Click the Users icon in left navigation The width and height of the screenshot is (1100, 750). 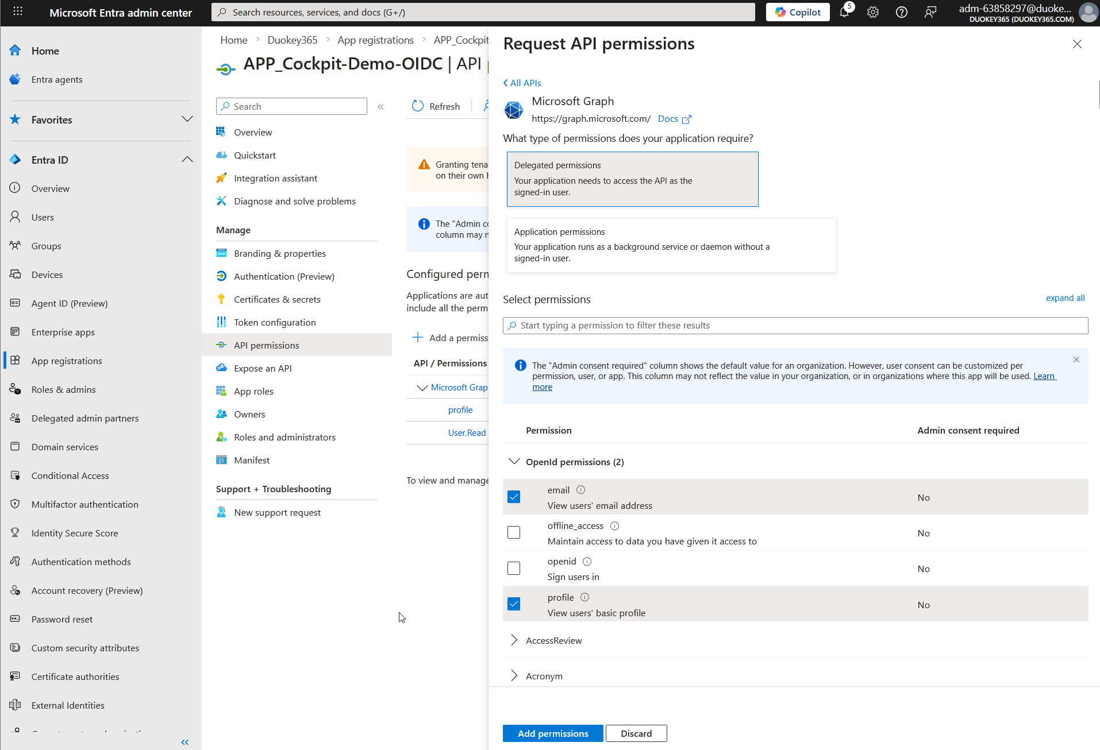pyautogui.click(x=15, y=217)
